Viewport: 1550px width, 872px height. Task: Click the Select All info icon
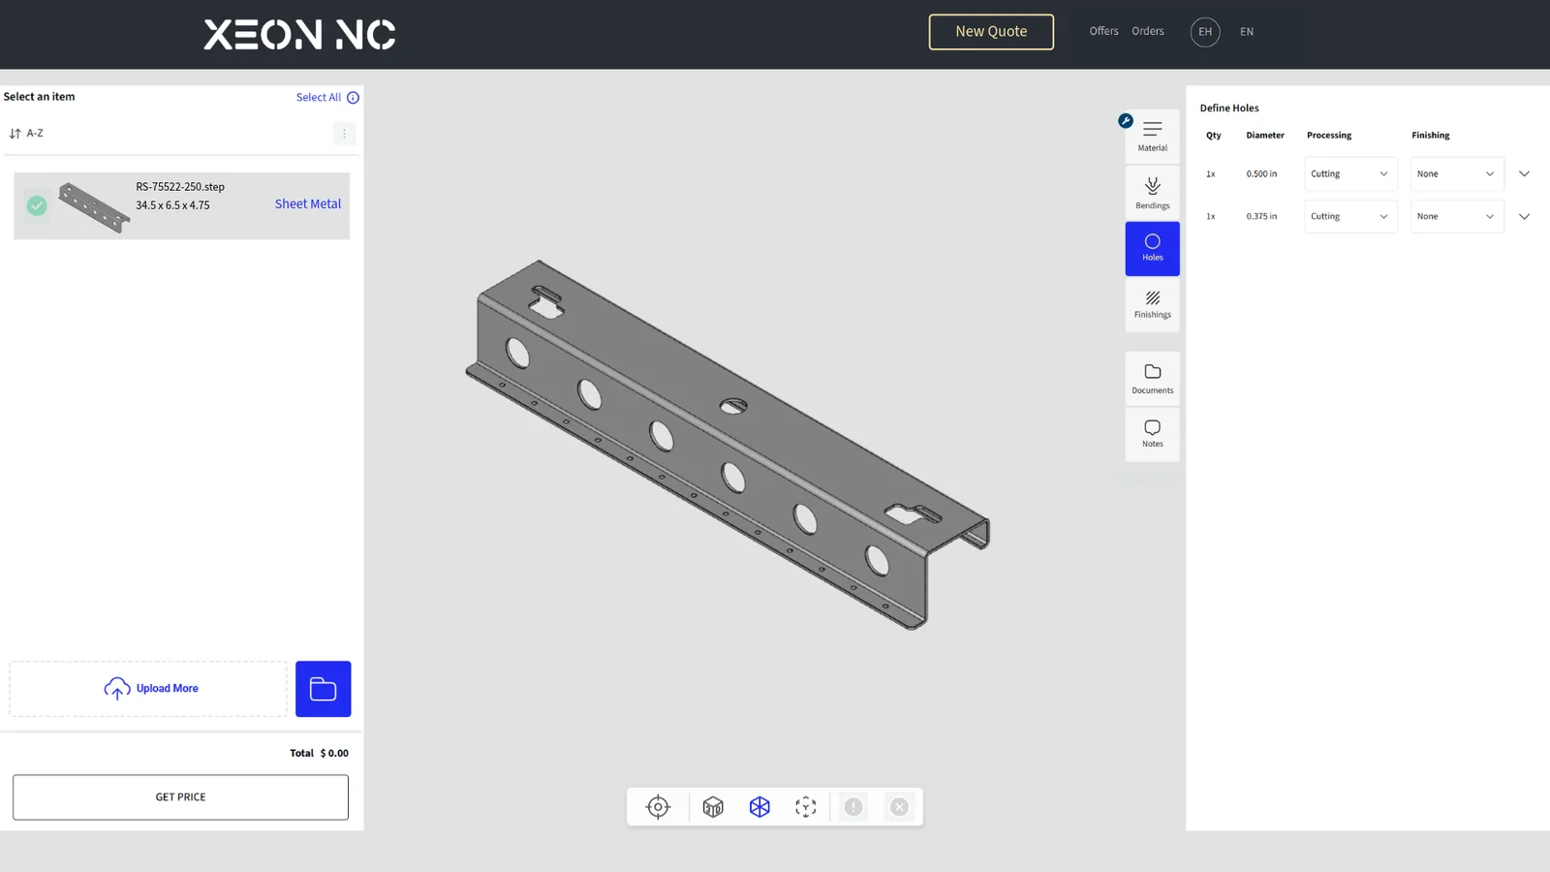tap(353, 98)
